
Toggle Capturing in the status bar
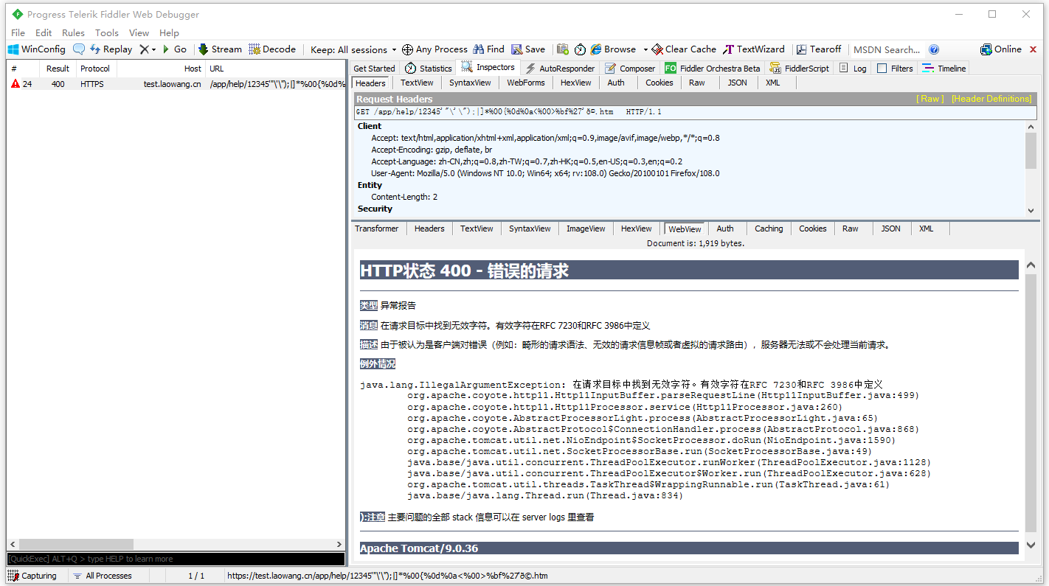coord(33,576)
